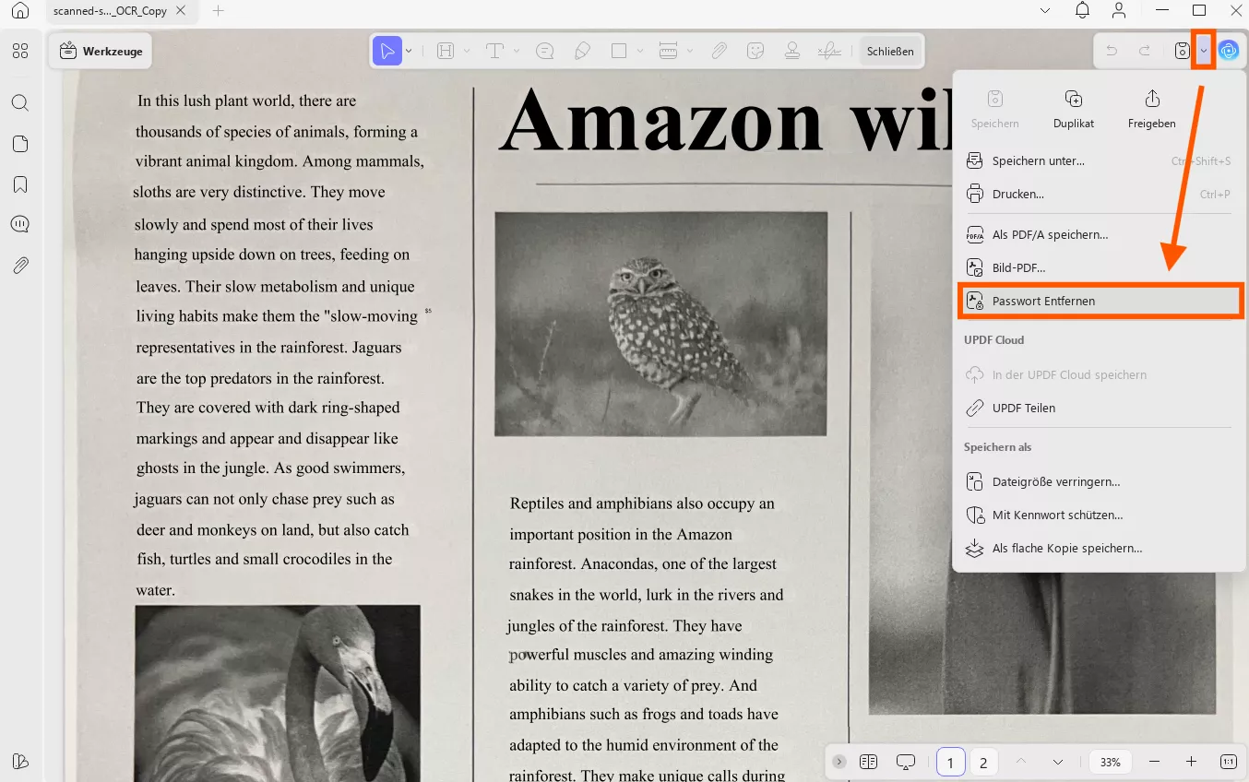Select the stamp tool in the toolbar
Viewport: 1249px width, 782px height.
791,52
